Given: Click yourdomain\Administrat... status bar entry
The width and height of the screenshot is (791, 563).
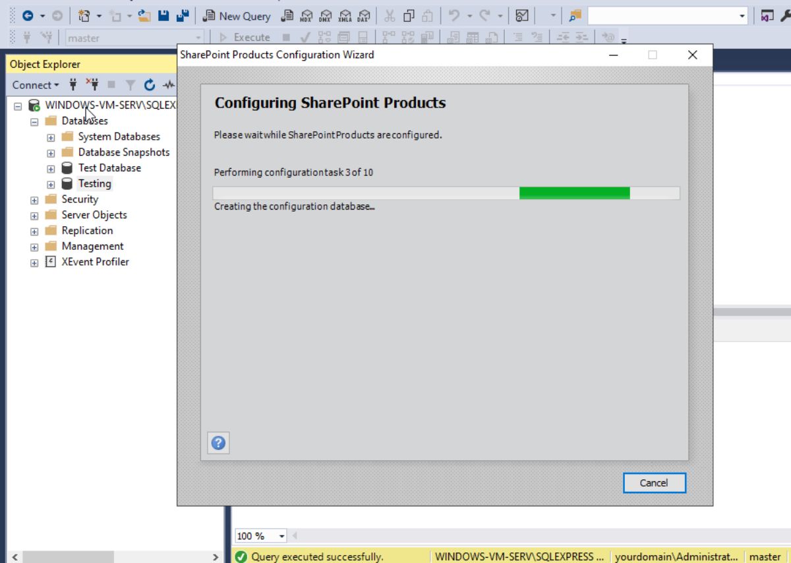Looking at the screenshot, I should pyautogui.click(x=676, y=556).
